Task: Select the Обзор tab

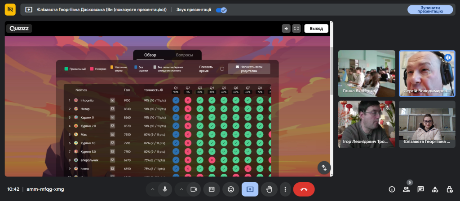Action: [x=150, y=55]
